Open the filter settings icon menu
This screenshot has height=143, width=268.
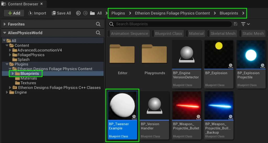245,24
